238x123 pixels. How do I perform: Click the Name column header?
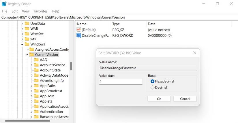click(93, 24)
